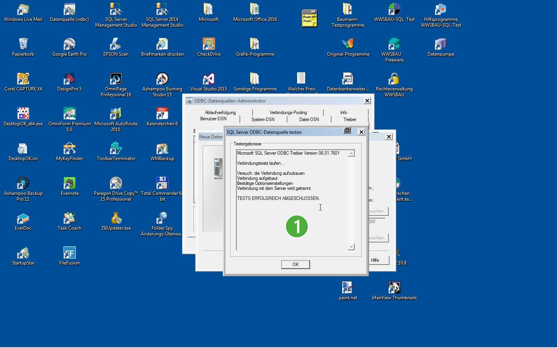Select the Benutzer-DSN tab

click(x=214, y=119)
